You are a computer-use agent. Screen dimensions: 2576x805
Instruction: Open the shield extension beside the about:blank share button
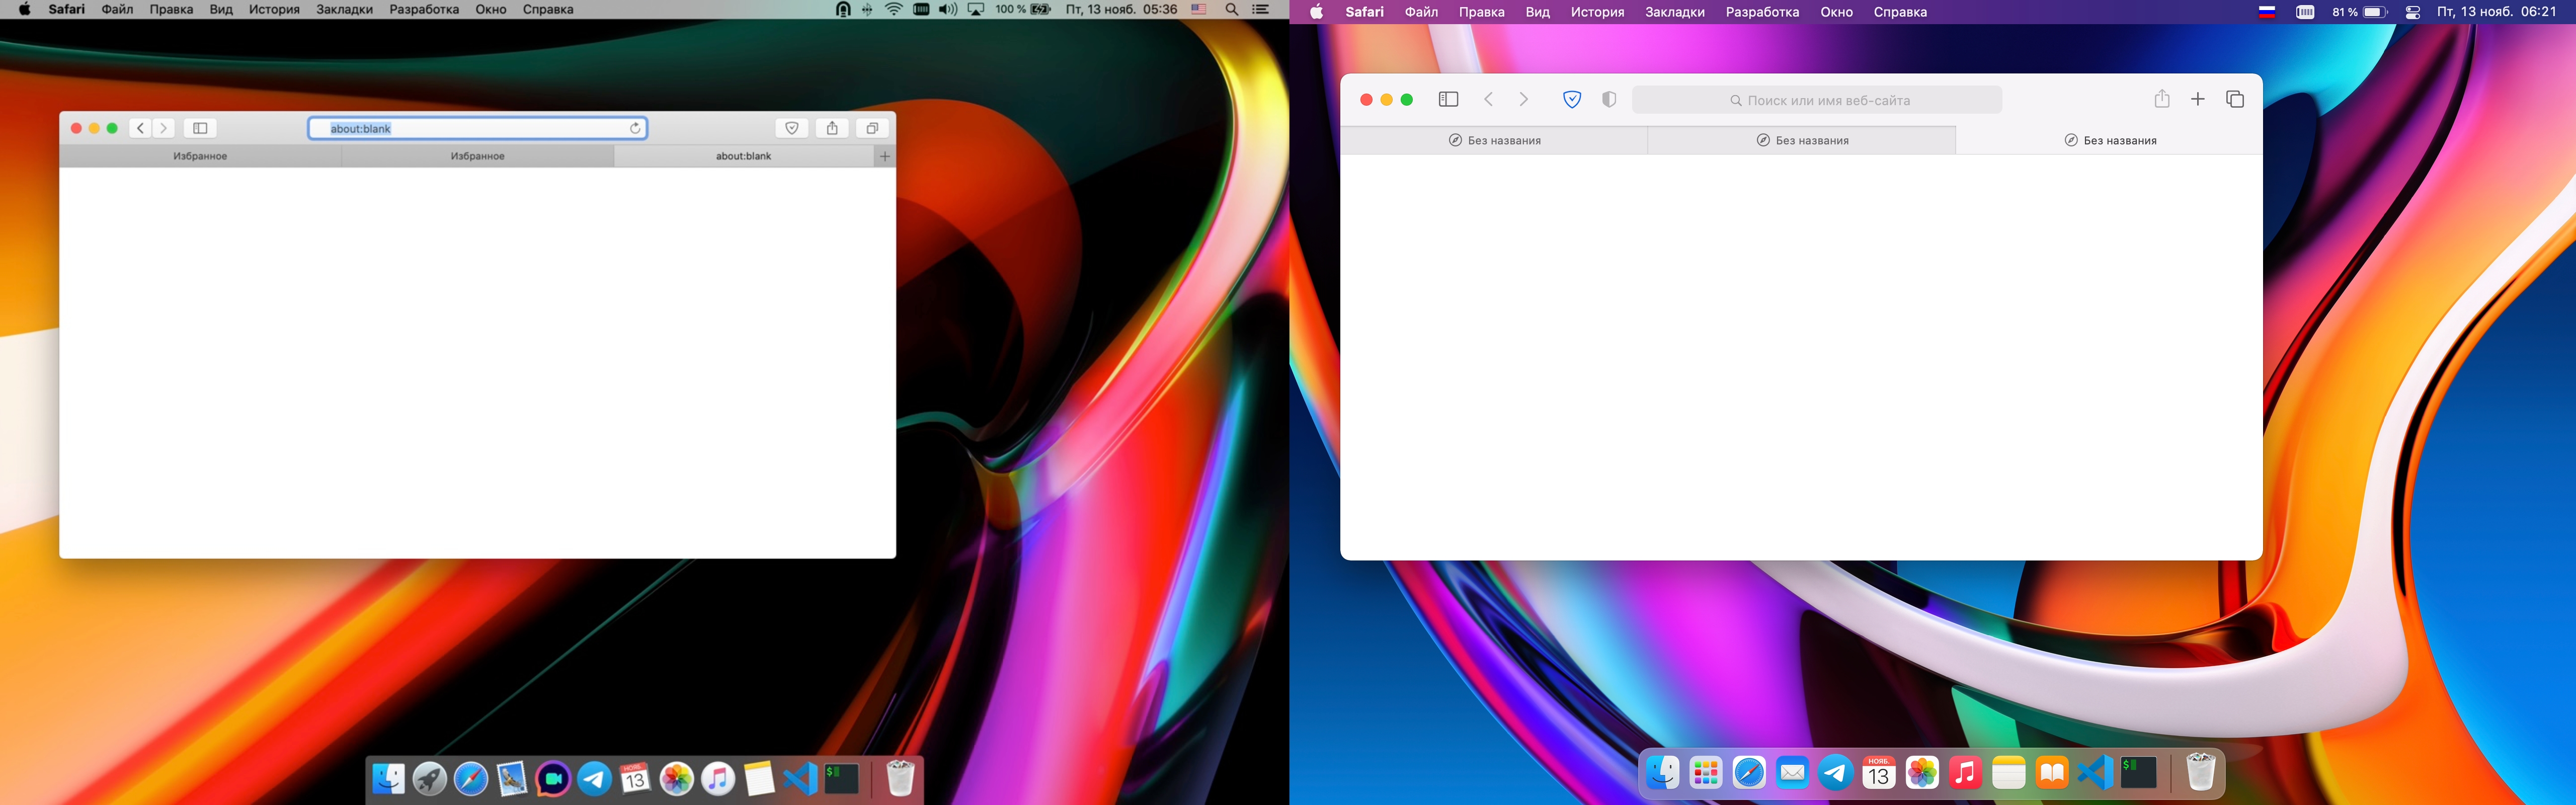(x=792, y=128)
